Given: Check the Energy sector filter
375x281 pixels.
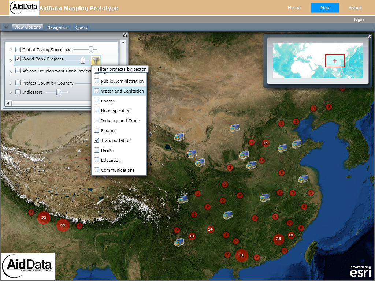Looking at the screenshot, I should coord(97,101).
